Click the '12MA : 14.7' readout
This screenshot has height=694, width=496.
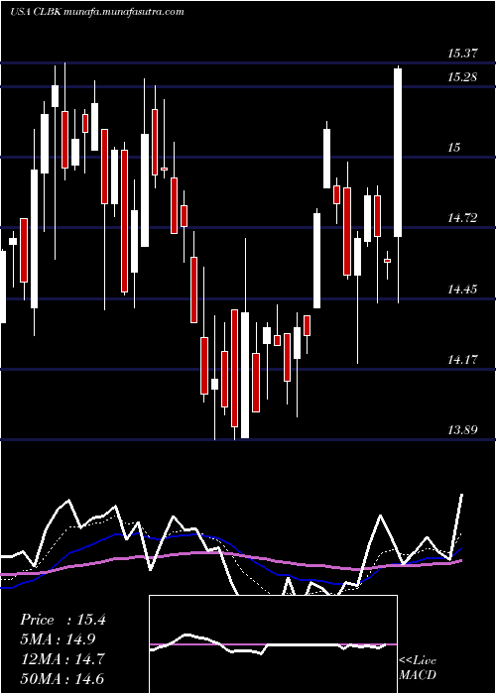[x=62, y=658]
